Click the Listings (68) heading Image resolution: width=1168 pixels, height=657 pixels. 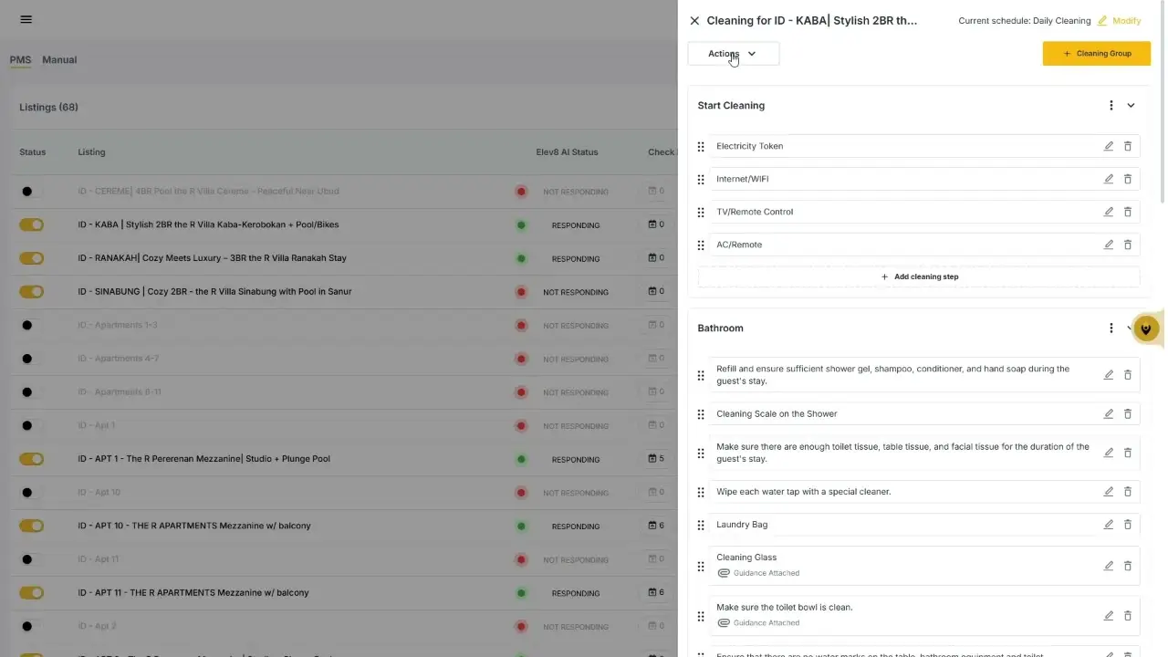tap(48, 108)
